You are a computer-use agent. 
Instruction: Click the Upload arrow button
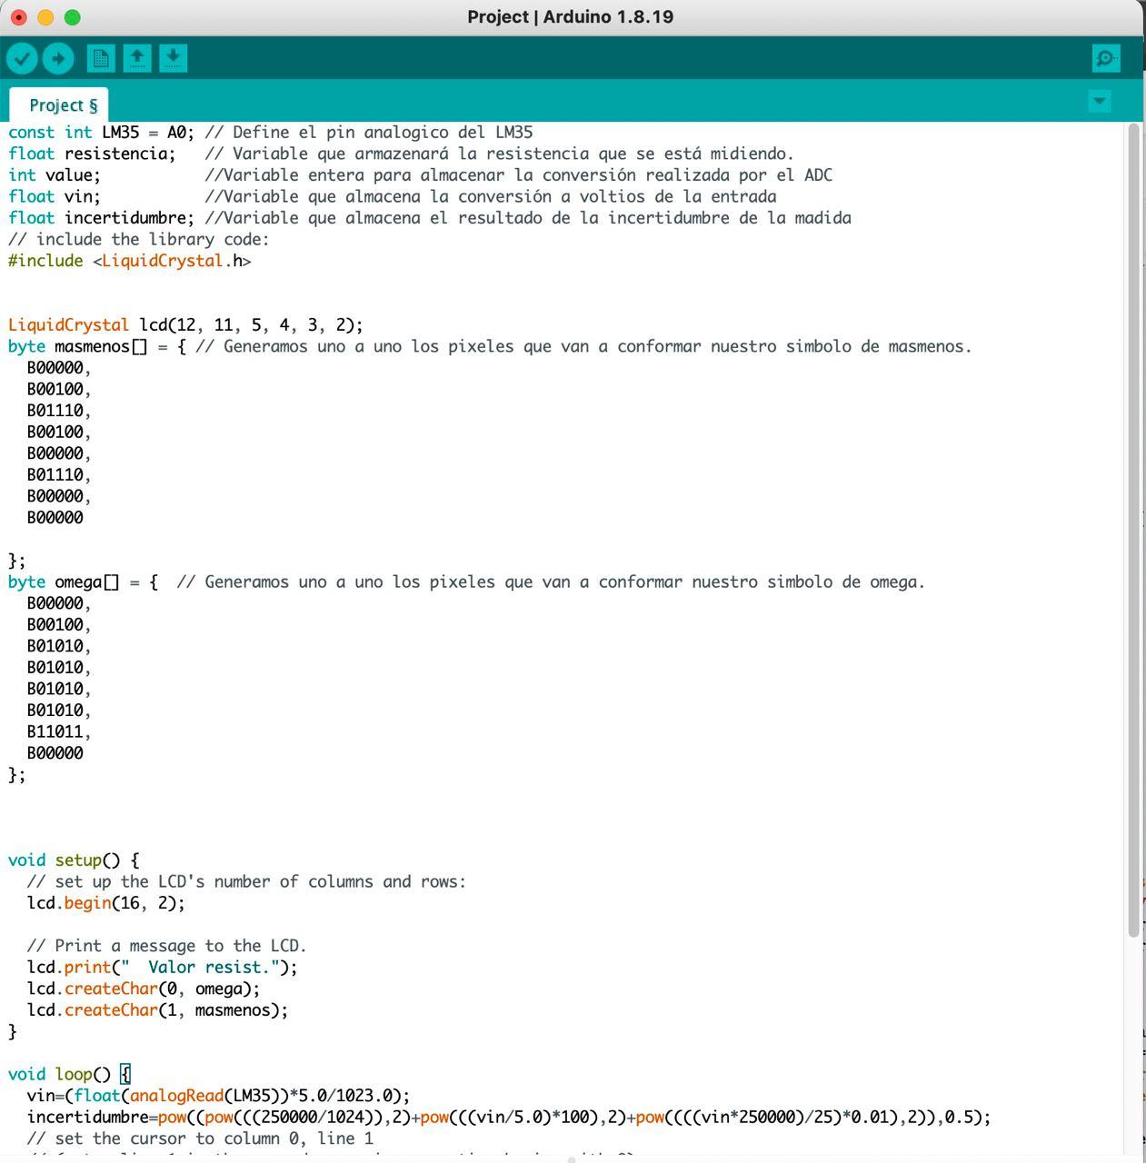(58, 59)
